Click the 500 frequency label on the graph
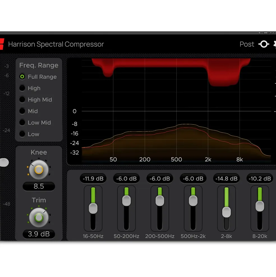The width and height of the screenshot is (276, 277). [x=176, y=159]
